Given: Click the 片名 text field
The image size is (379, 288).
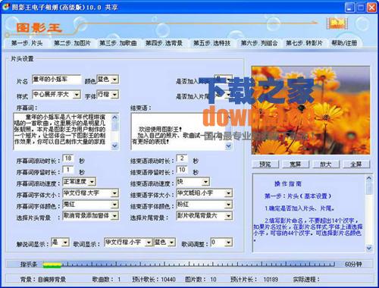Looking at the screenshot, I should click(57, 80).
